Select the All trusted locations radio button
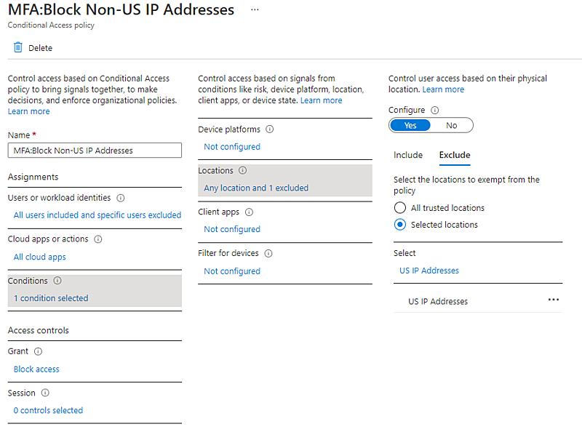The image size is (582, 432). pyautogui.click(x=401, y=207)
